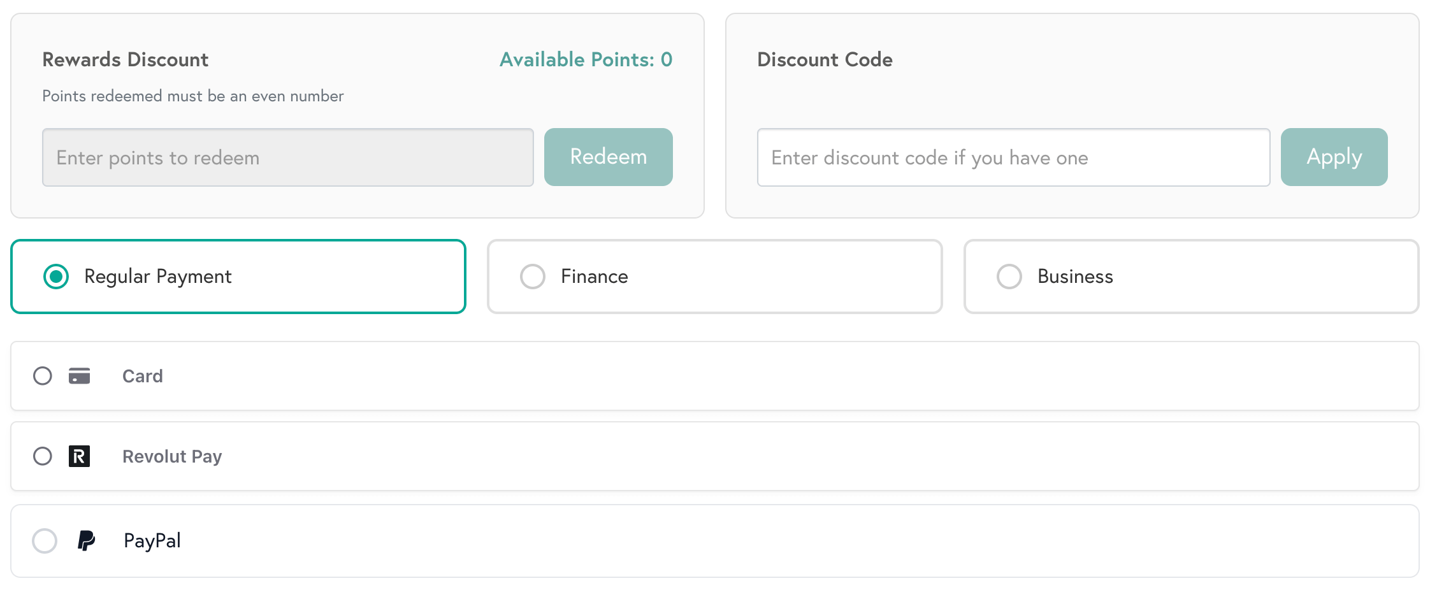Select the Revolut Pay radio button
Image resolution: width=1430 pixels, height=590 pixels.
[x=43, y=456]
